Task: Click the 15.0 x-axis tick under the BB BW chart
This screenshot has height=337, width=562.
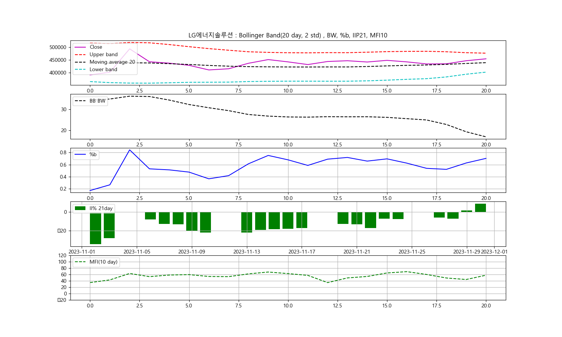Action: 387,145
